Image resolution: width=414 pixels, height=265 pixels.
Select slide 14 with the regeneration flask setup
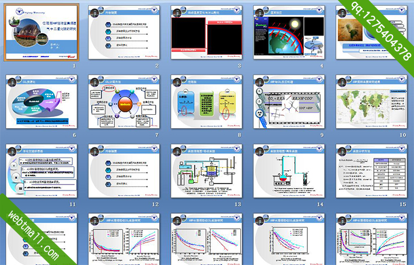[x=289, y=171]
